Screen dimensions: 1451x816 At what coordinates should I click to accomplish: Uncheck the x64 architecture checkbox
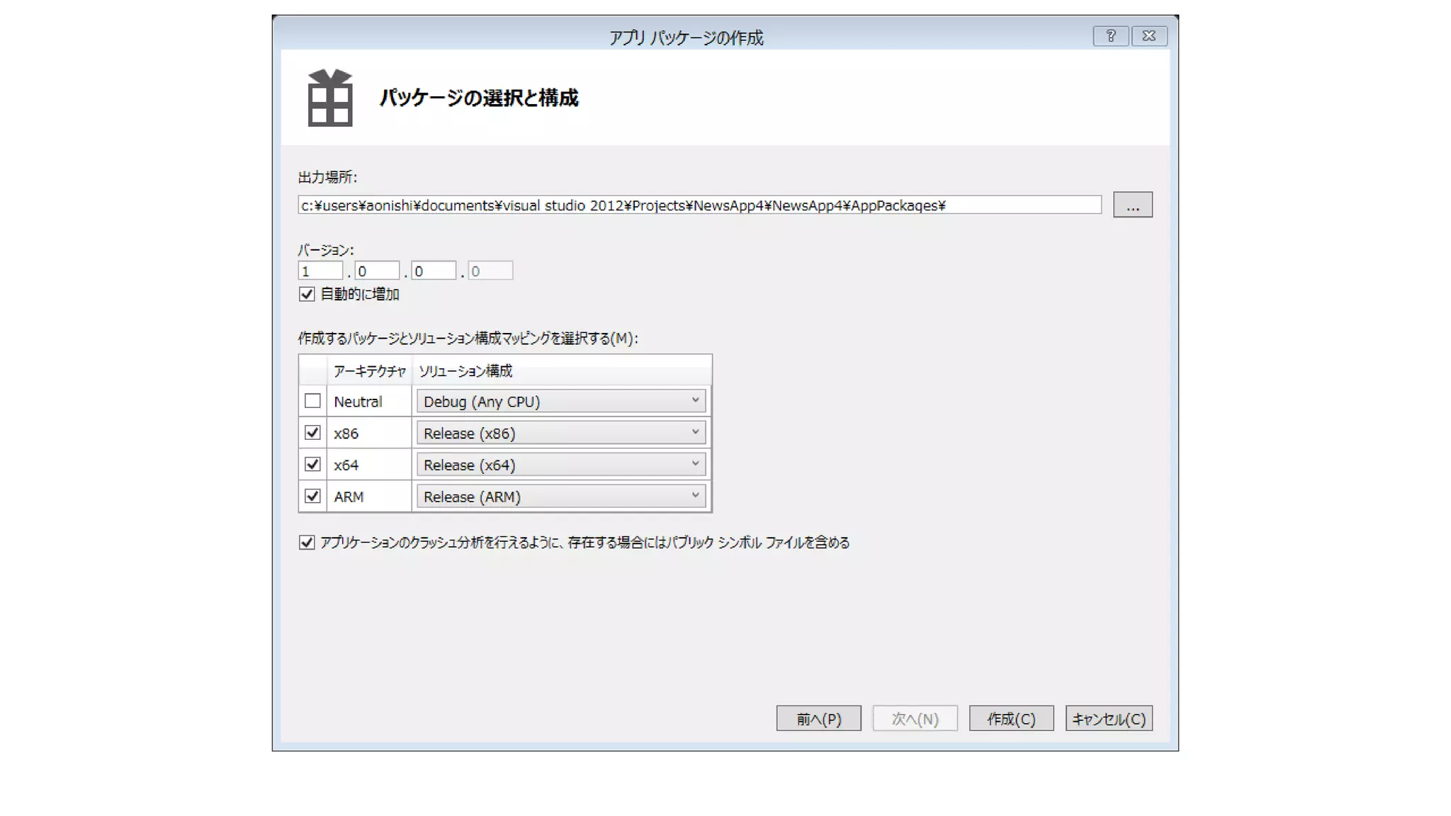coord(312,465)
